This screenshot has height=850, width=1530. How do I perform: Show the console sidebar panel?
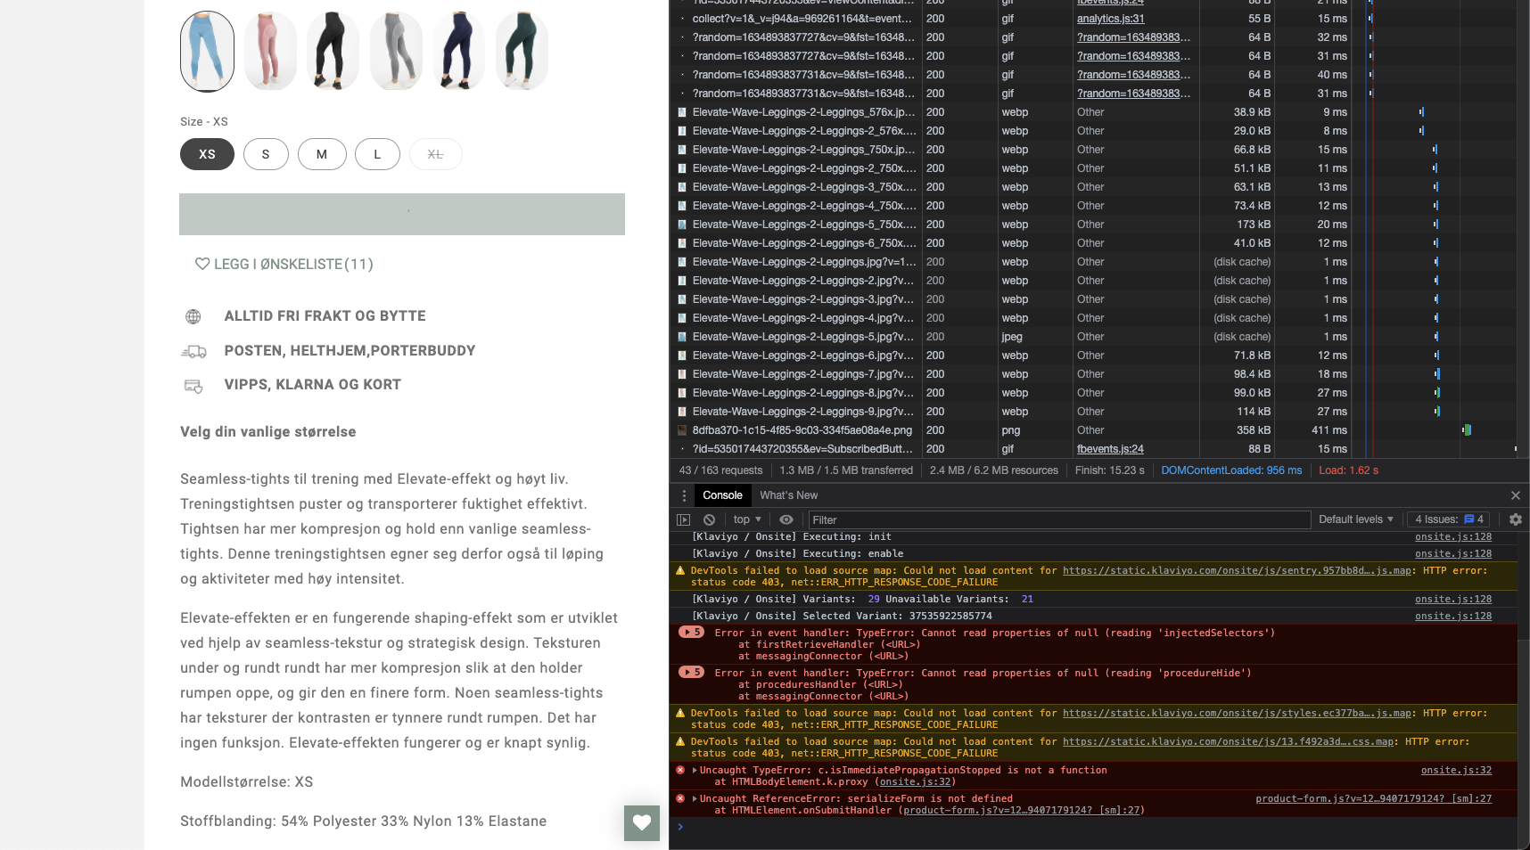pyautogui.click(x=685, y=519)
